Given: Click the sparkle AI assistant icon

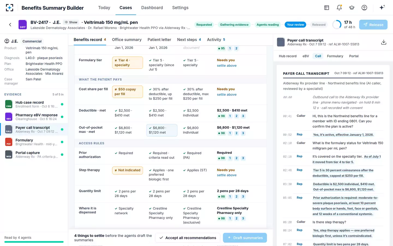Looking at the screenshot, I should tap(382, 7).
